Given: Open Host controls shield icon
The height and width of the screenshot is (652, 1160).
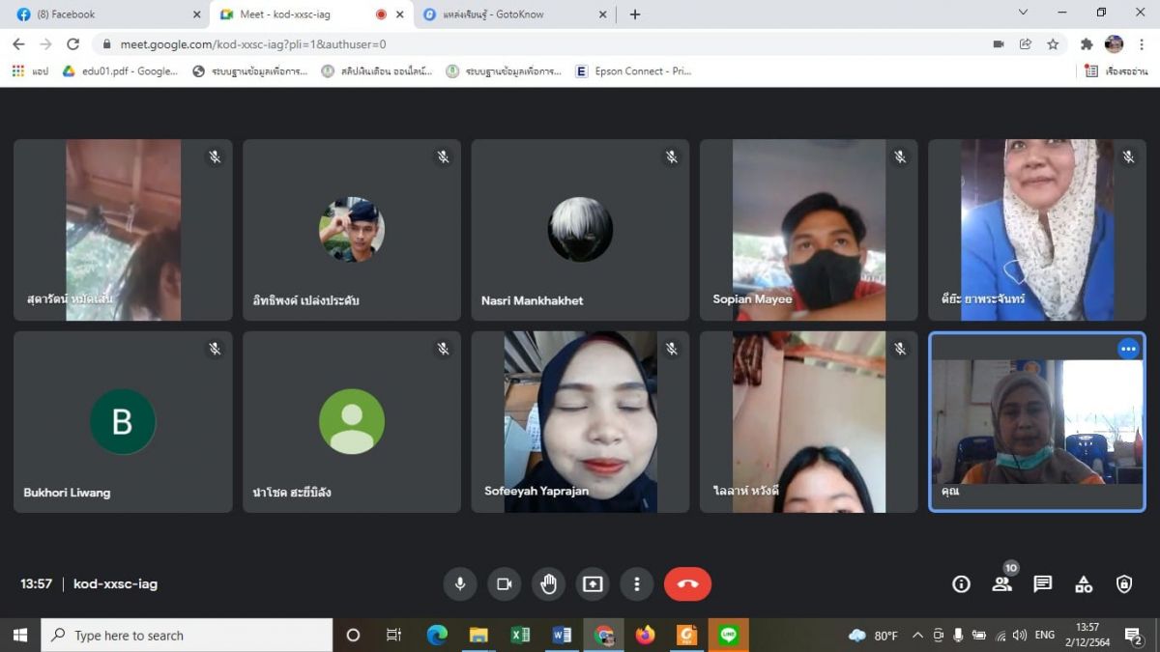Looking at the screenshot, I should 1124,583.
